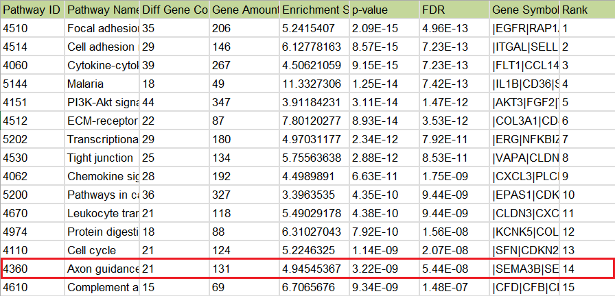Click the Gene Amount column header
The image size is (615, 296).
[x=244, y=10]
